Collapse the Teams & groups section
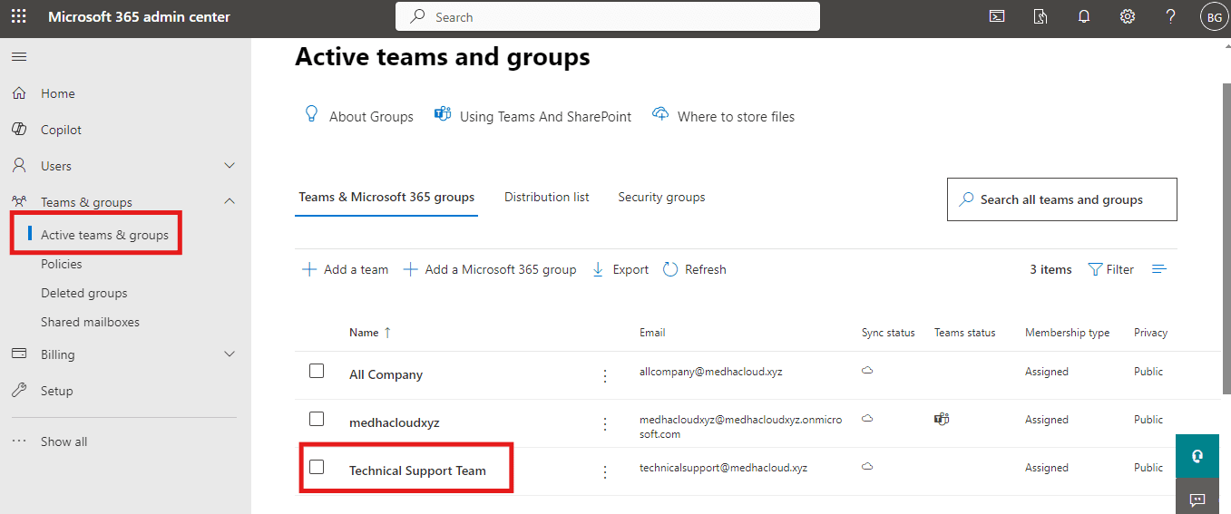The height and width of the screenshot is (514, 1231). 230,202
